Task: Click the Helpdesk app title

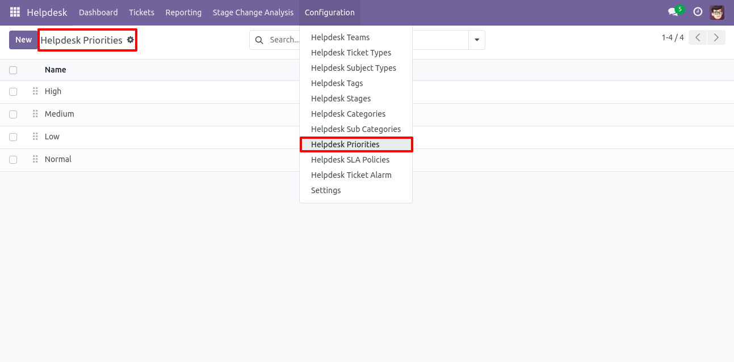Action: point(47,12)
